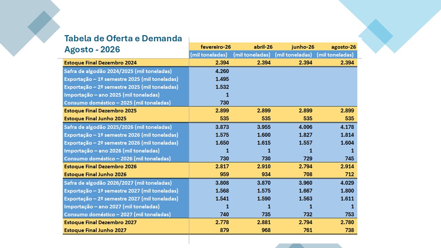Click "Exportação – 1º semestre 2026" row label

[121, 135]
